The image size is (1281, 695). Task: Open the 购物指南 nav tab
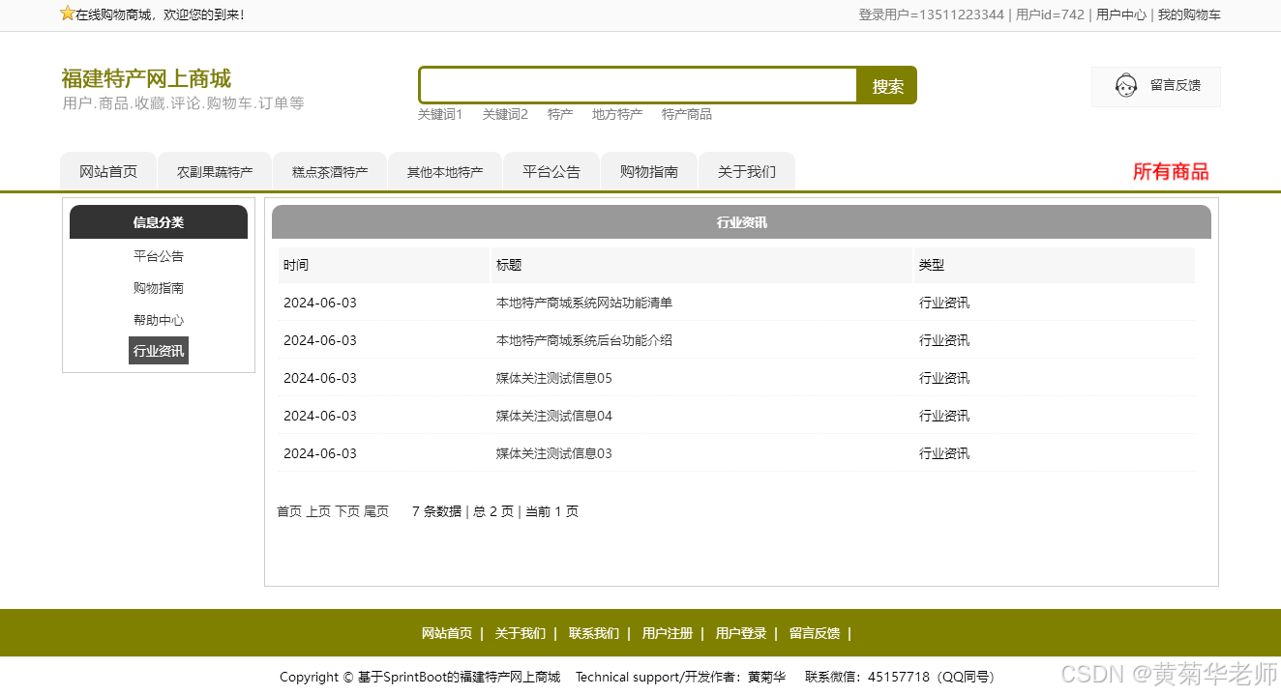pos(649,171)
